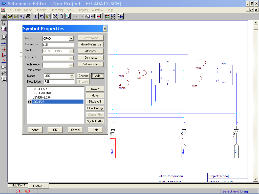Expand the Technology dropdown
259x194 pixels.
[x=71, y=65]
